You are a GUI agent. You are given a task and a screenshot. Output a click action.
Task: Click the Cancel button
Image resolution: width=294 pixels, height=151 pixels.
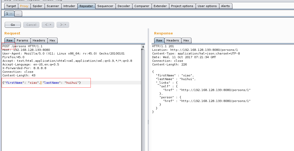click(x=31, y=25)
